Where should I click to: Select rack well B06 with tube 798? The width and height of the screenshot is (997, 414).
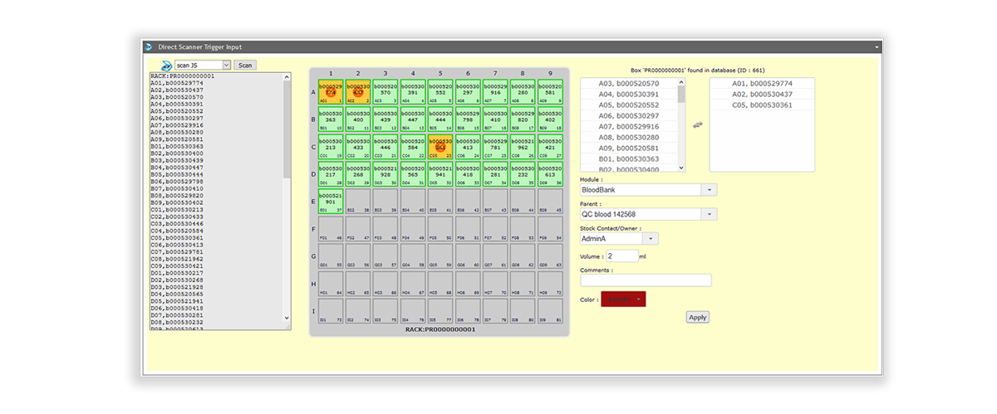[x=468, y=119]
